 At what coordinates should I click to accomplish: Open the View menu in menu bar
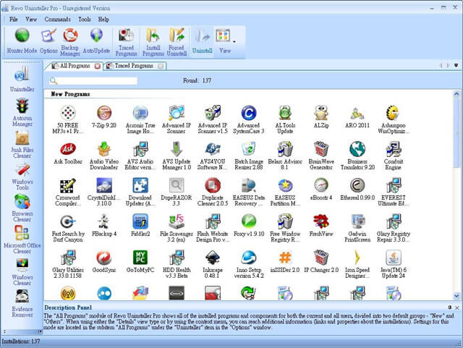[x=31, y=20]
